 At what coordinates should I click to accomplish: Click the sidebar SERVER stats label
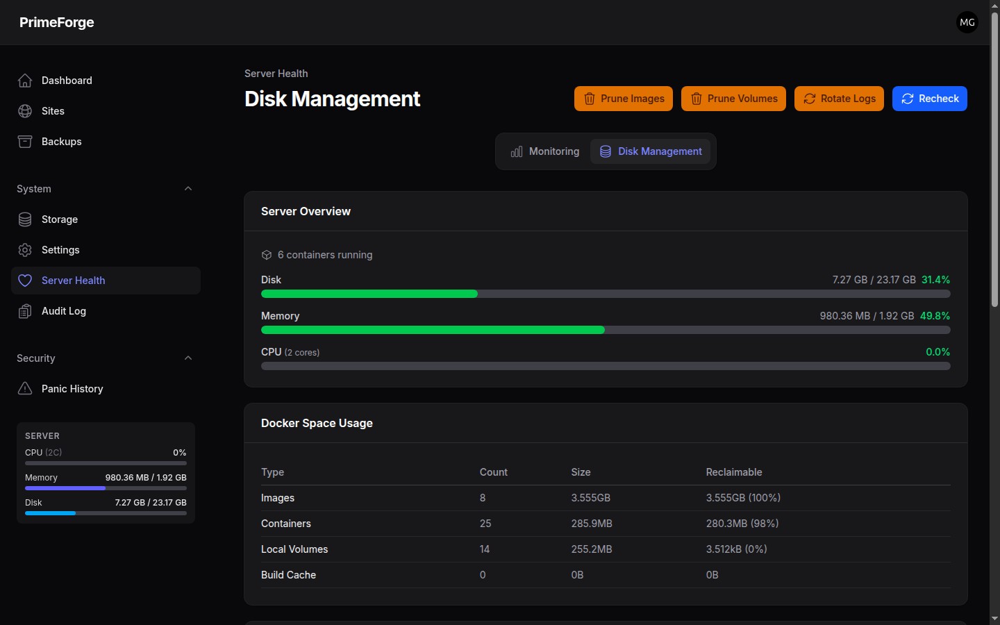click(42, 436)
